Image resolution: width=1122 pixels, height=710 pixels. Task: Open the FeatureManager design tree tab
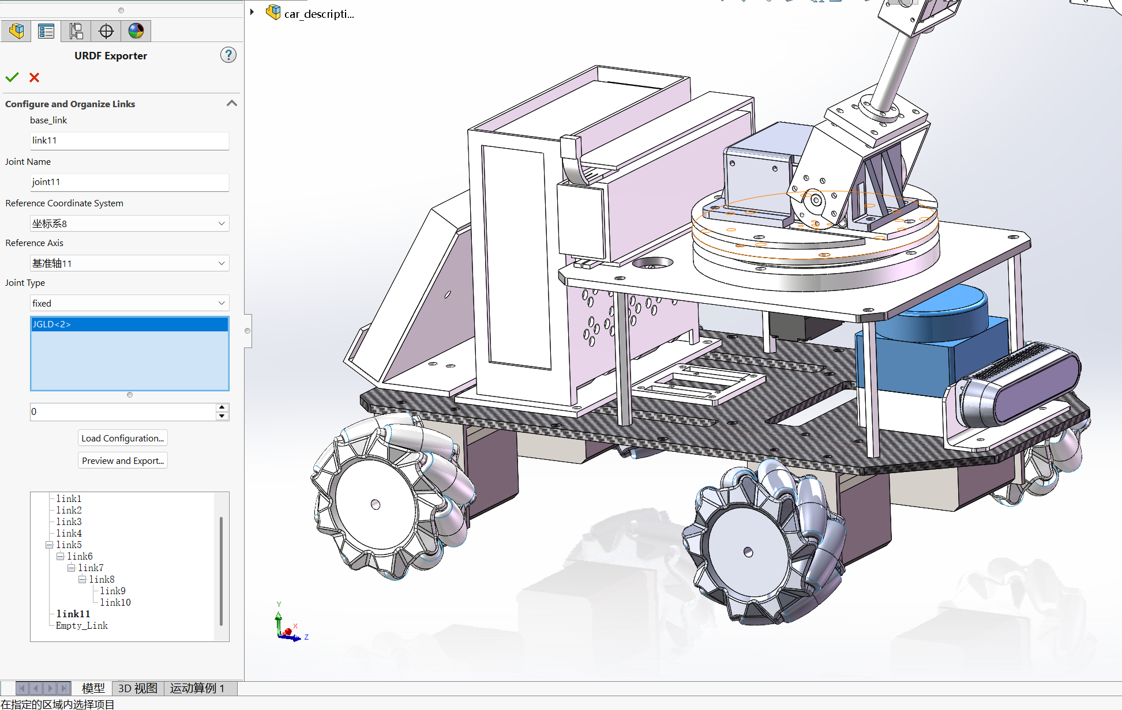(x=16, y=31)
